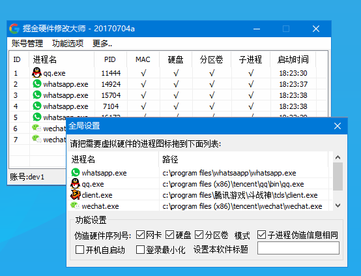This screenshot has height=276, width=361.
Task: Click WhatsApp icon in row 5
Action: click(37, 116)
